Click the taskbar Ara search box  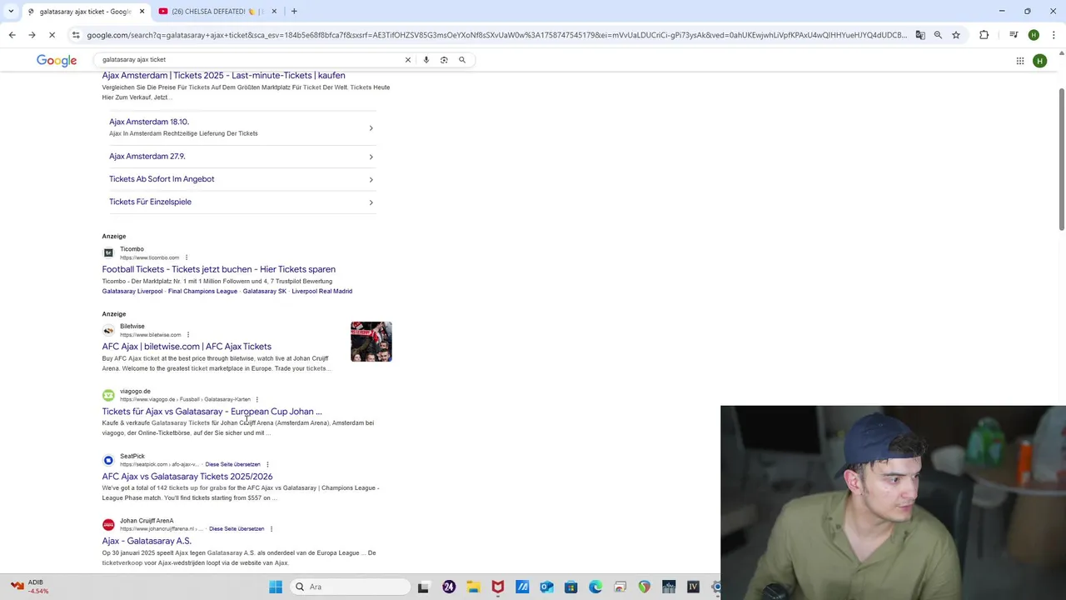click(350, 587)
